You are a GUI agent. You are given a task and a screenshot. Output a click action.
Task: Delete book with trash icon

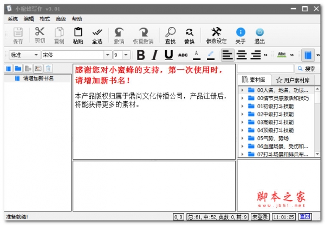[x=48, y=68]
